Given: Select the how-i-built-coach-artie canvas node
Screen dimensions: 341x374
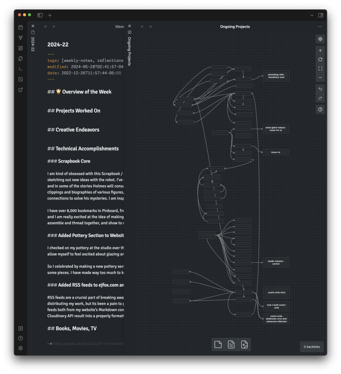Looking at the screenshot, I should [277, 306].
